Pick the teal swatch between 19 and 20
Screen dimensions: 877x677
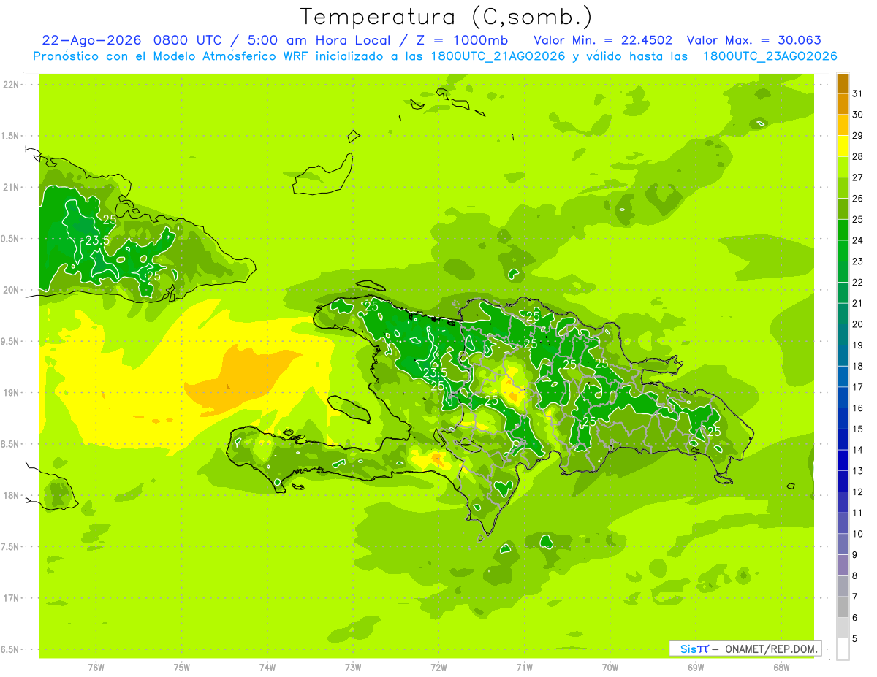(843, 335)
